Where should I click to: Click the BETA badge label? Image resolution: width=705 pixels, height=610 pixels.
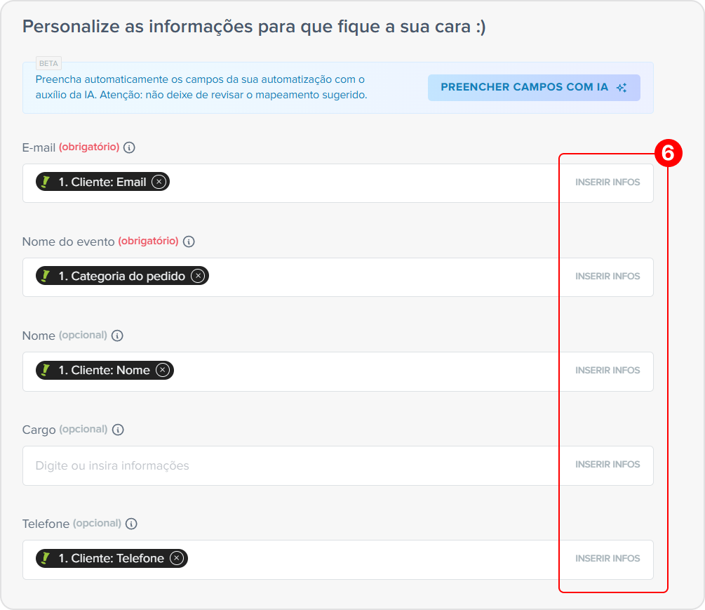point(48,63)
